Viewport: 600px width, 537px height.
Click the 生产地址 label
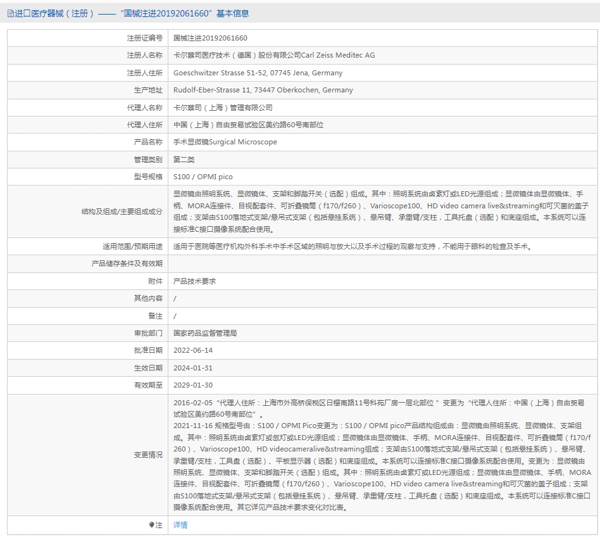(x=148, y=90)
